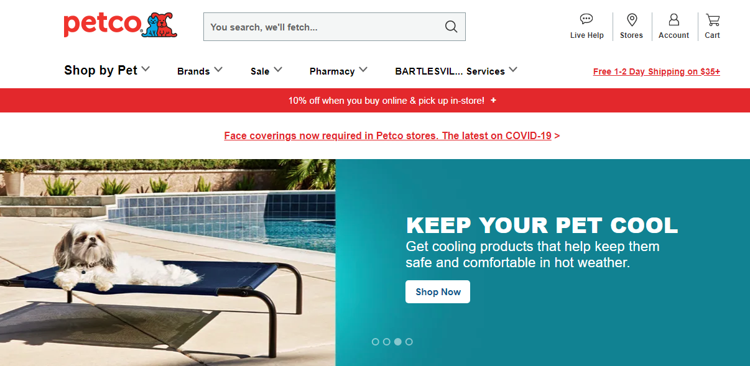Image resolution: width=750 pixels, height=366 pixels.
Task: Open the Bartlesville Services menu
Action: click(x=456, y=71)
